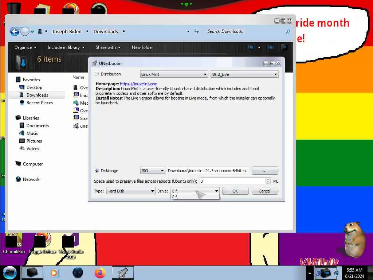Open the Peggle Deluxe desktop shortcut

[x=43, y=243]
